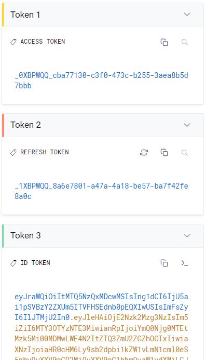The width and height of the screenshot is (206, 360).
Task: Inspect refresh token with magnifier icon
Action: click(x=184, y=152)
